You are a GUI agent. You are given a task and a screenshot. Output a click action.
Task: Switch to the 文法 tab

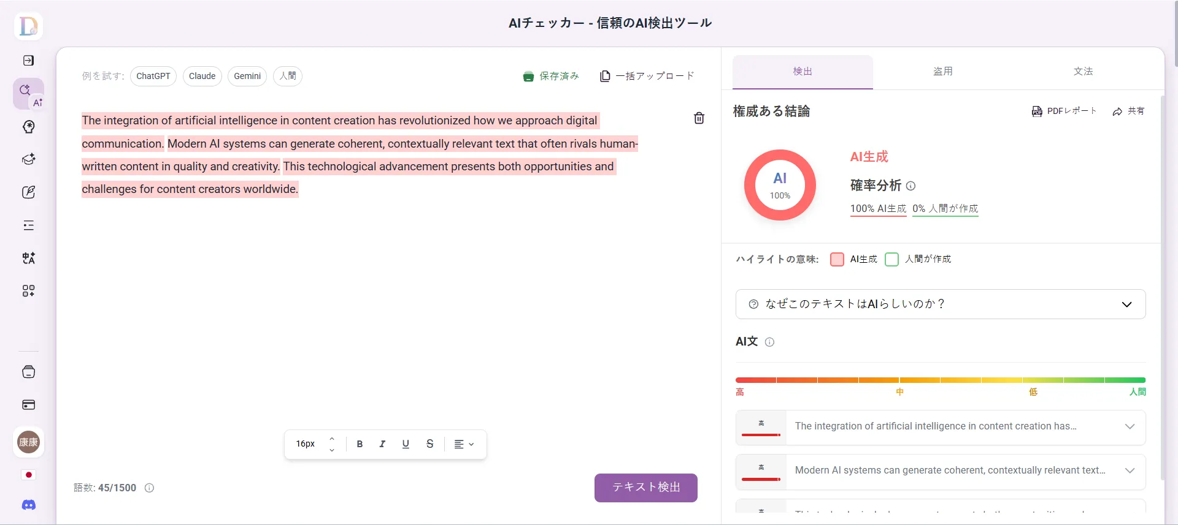(1083, 72)
